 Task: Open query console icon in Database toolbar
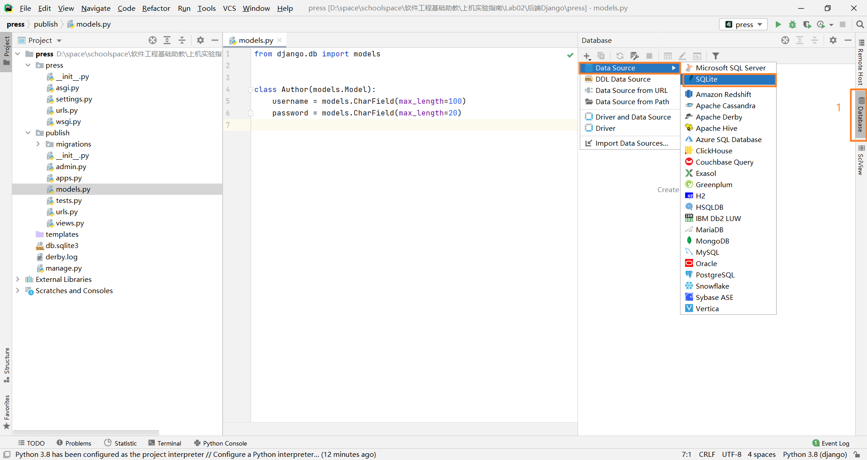click(x=697, y=56)
